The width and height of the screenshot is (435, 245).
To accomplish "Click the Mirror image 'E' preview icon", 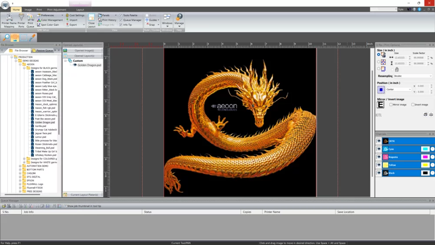I will (x=381, y=105).
